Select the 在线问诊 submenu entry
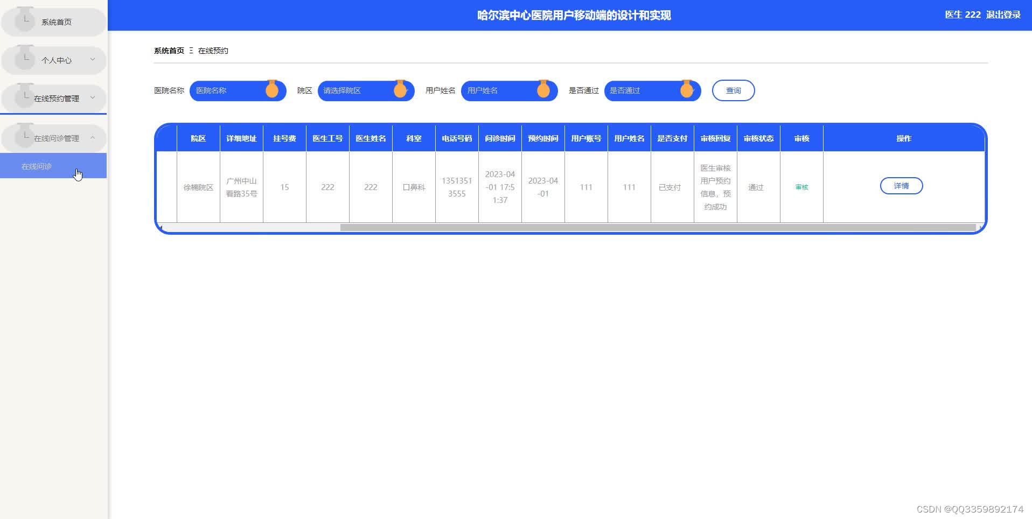This screenshot has height=519, width=1032. coord(53,166)
